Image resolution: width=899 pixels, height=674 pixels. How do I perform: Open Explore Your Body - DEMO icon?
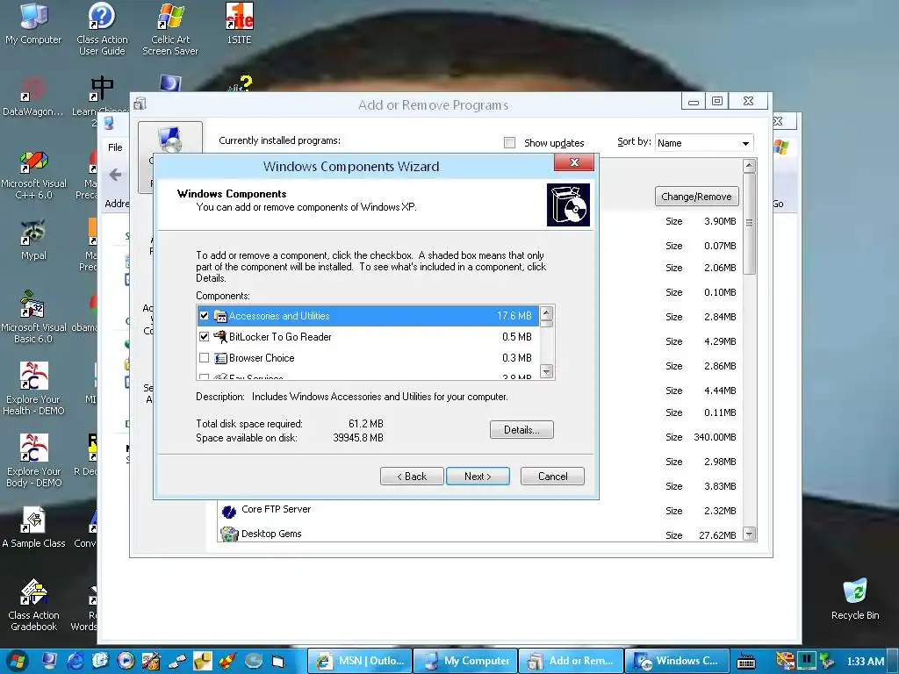pyautogui.click(x=33, y=461)
